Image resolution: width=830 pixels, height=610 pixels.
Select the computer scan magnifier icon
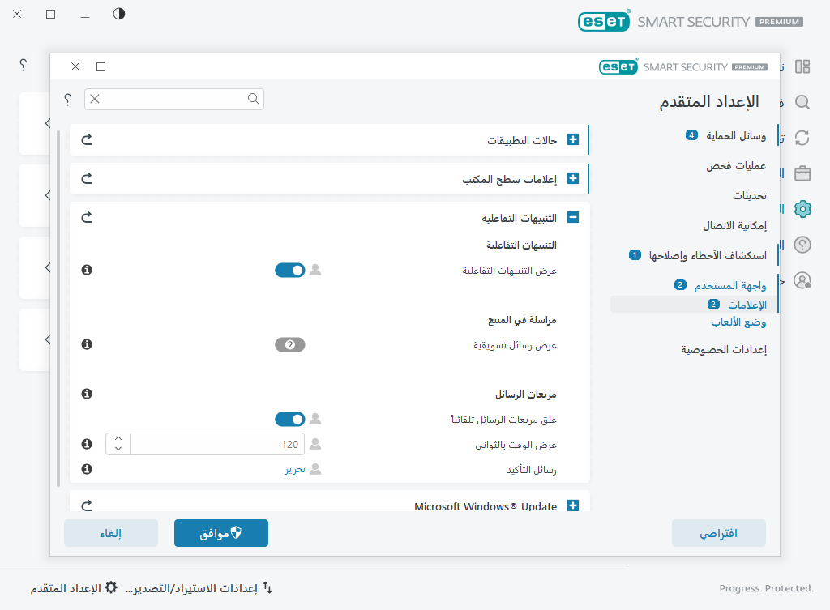802,102
